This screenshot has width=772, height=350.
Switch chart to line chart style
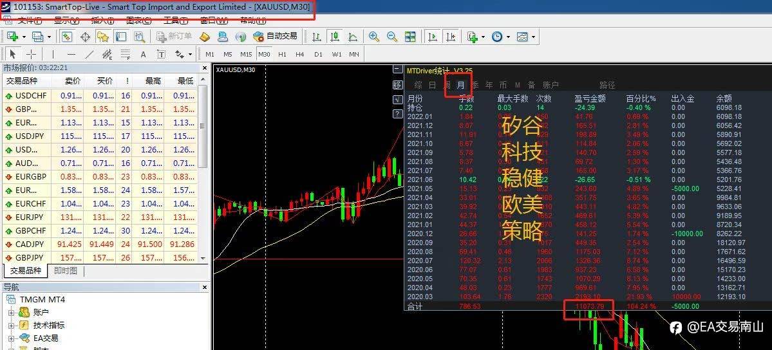tap(353, 37)
